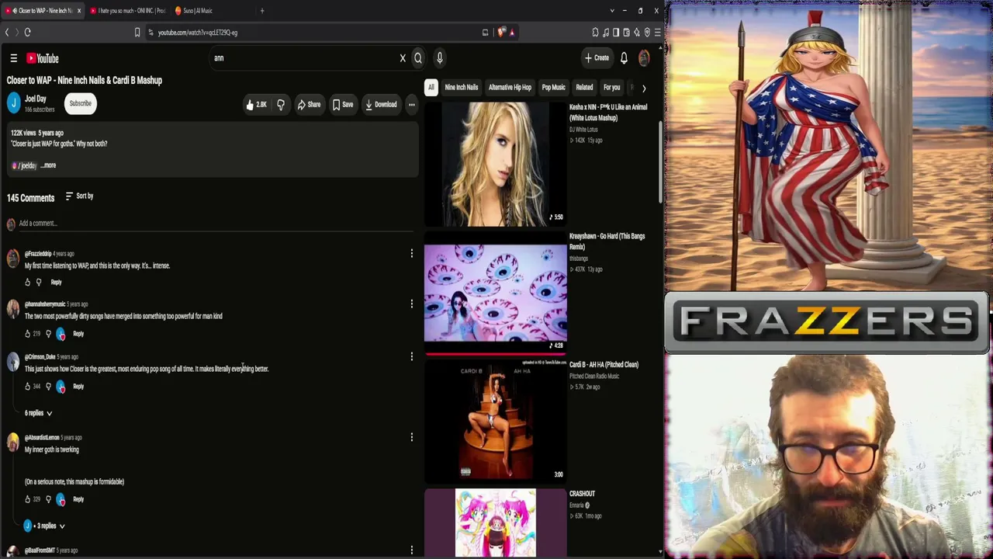This screenshot has height=559, width=993.
Task: Share the video
Action: [309, 105]
